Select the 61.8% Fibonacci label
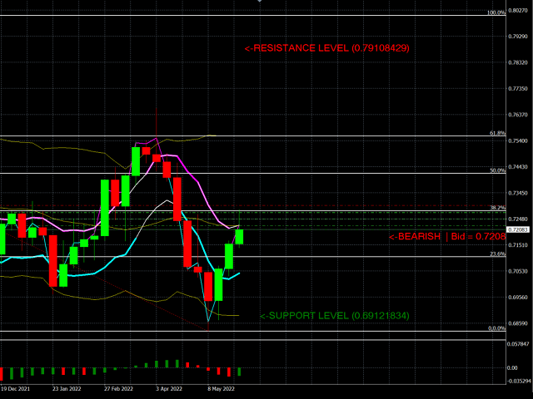 coord(498,133)
